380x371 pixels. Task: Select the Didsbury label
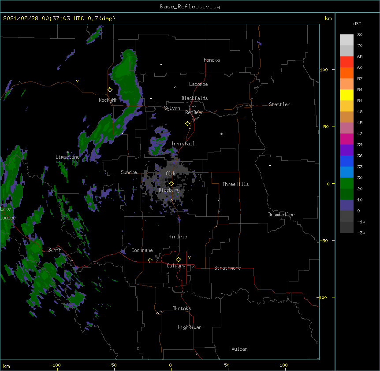pyautogui.click(x=169, y=190)
